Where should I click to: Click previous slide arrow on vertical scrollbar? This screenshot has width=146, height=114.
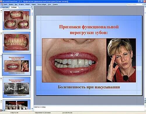tap(145, 101)
